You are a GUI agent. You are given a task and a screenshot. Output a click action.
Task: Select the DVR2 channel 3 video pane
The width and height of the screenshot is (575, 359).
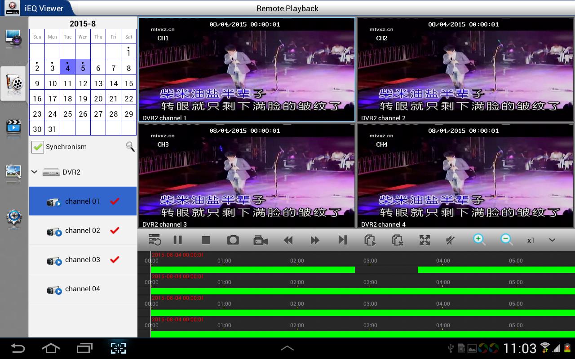[x=247, y=176]
